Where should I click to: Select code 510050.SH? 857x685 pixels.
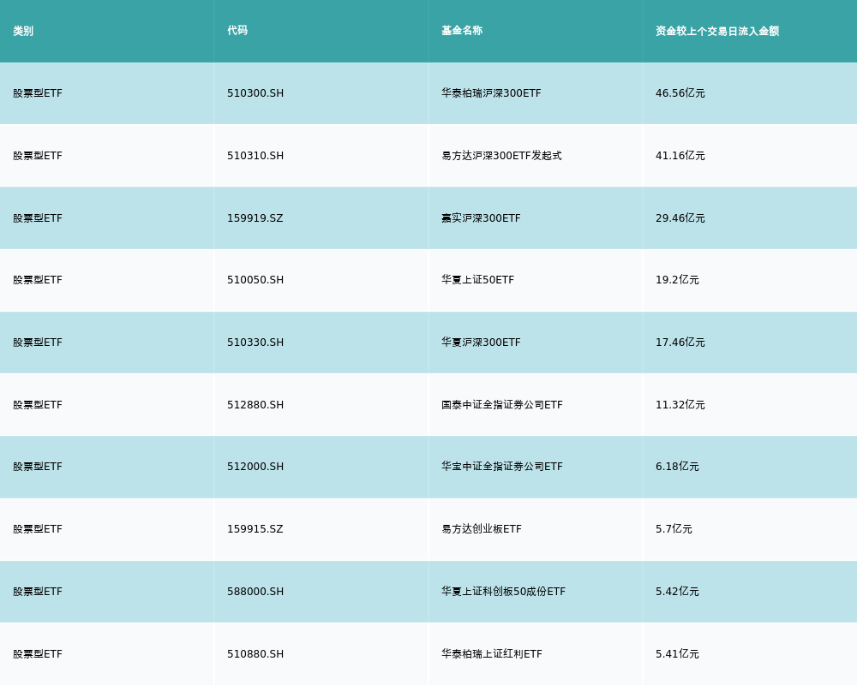(x=255, y=280)
